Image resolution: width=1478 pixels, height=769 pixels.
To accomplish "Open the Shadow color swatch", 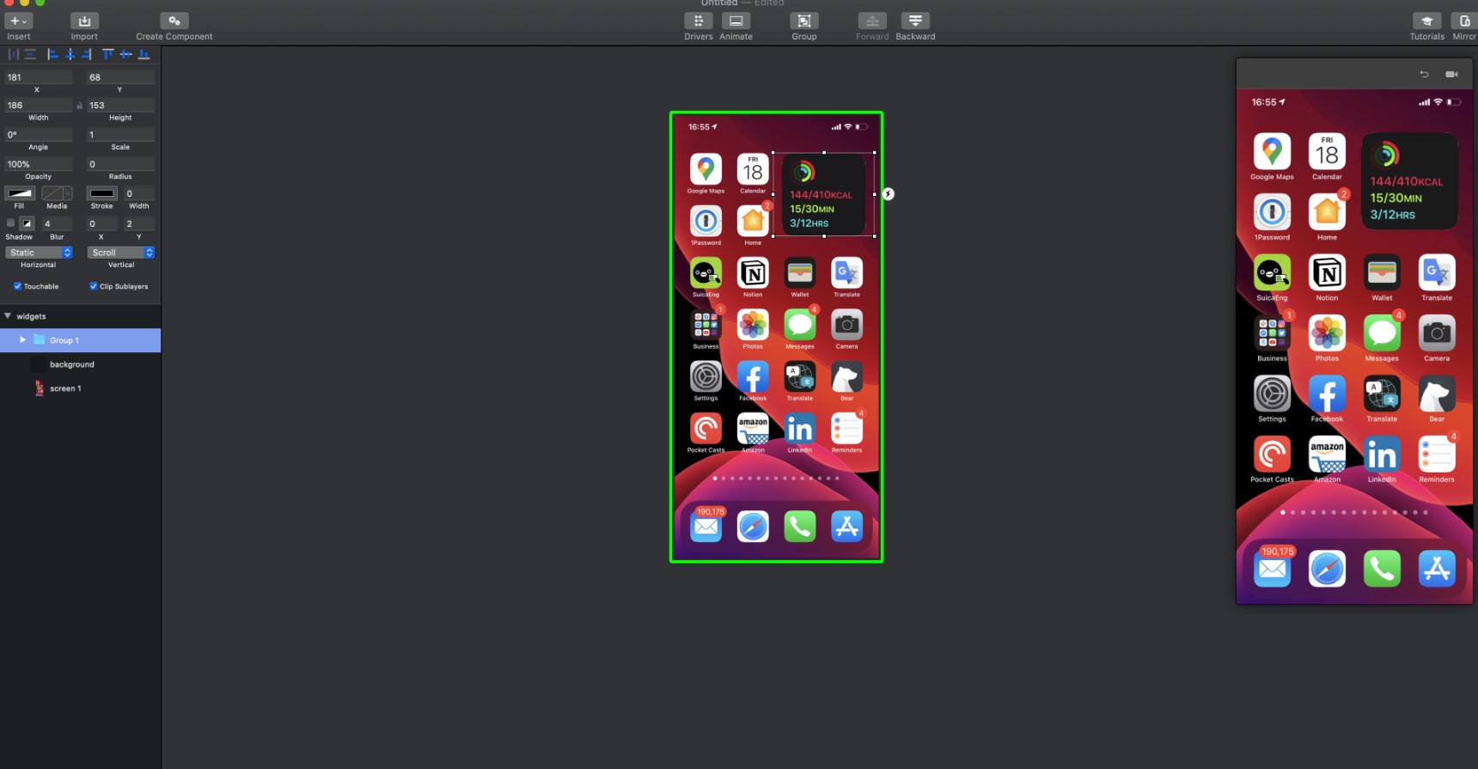I will click(x=27, y=223).
